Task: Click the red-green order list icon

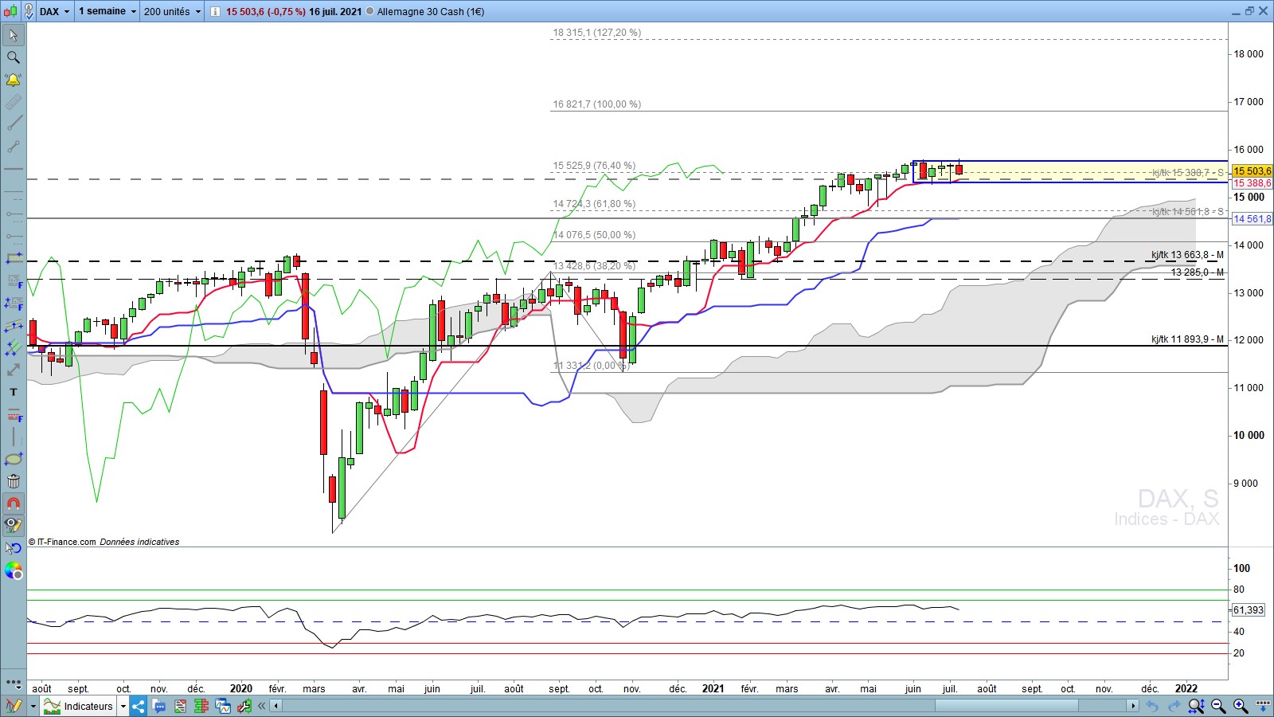Action: coord(181,706)
